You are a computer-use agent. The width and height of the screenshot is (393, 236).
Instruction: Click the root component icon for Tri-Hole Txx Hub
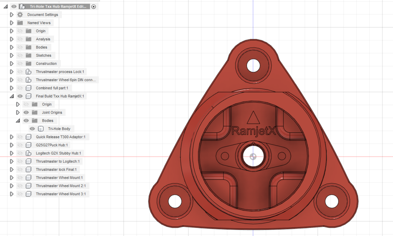(22, 7)
